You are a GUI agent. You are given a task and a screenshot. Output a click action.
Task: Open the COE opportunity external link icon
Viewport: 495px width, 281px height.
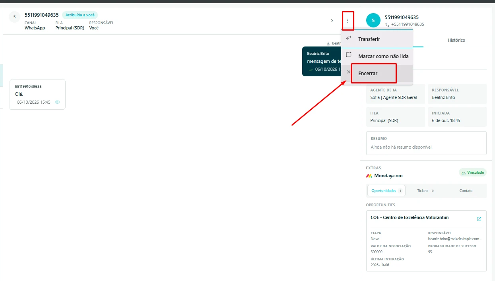[x=479, y=219]
